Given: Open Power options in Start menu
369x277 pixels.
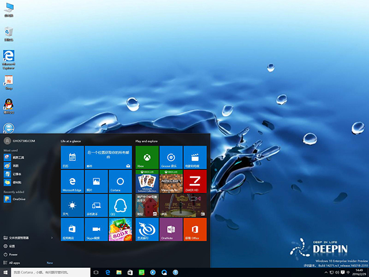Looking at the screenshot, I should pos(13,254).
